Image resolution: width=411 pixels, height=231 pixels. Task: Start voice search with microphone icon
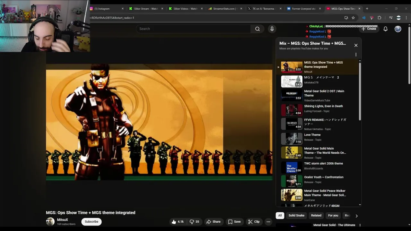click(x=272, y=29)
